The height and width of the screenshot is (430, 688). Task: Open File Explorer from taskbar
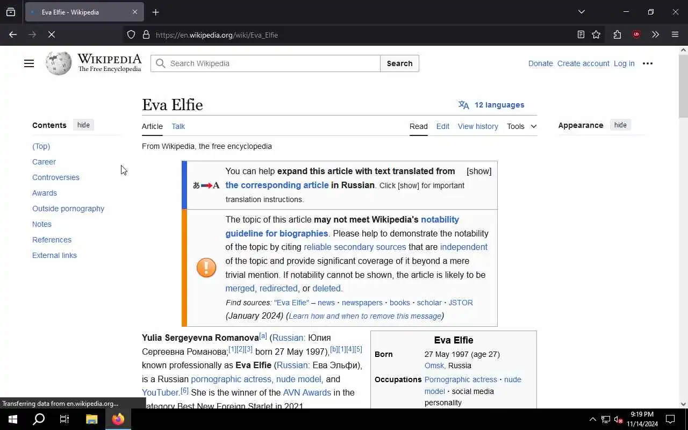pos(91,419)
